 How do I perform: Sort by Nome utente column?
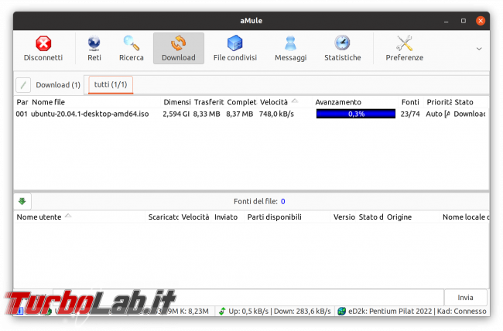[39, 217]
